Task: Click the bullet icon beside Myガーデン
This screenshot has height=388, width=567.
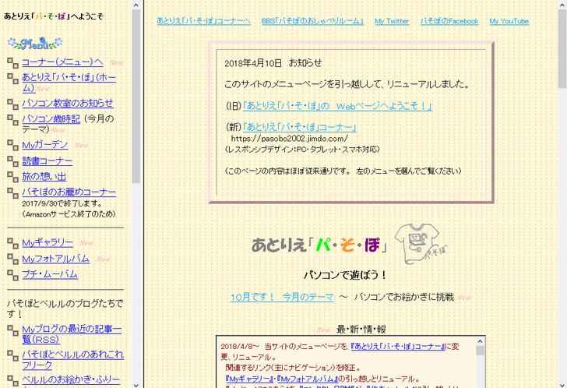Action: 12,146
